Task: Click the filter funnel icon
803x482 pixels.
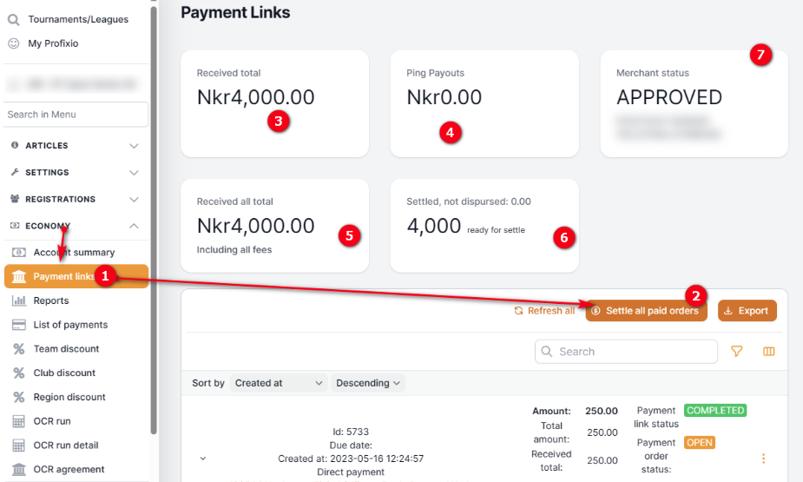Action: (737, 351)
